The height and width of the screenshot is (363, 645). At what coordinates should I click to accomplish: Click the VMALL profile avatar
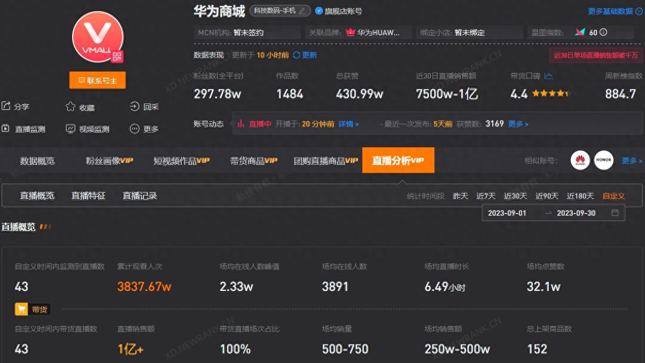coord(98,37)
